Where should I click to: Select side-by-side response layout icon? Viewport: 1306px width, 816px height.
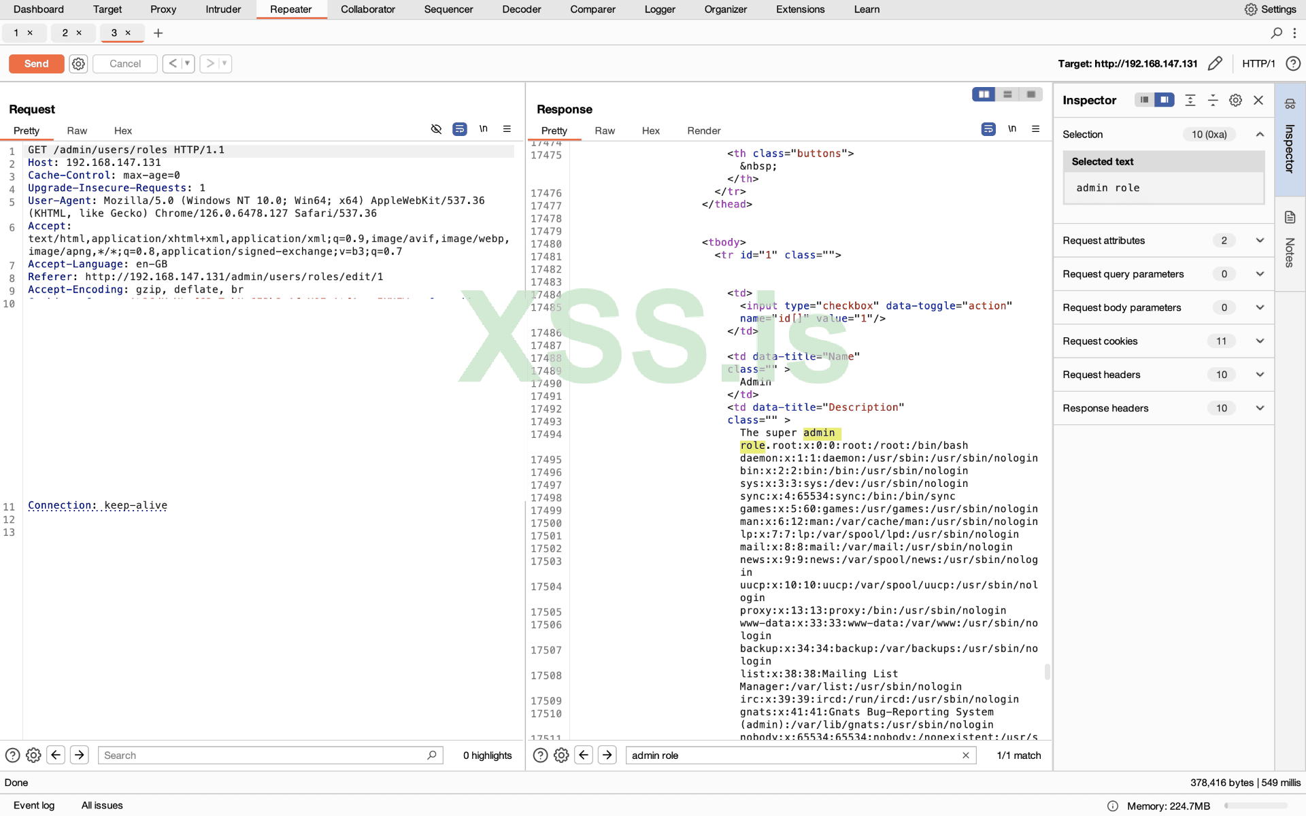coord(984,95)
